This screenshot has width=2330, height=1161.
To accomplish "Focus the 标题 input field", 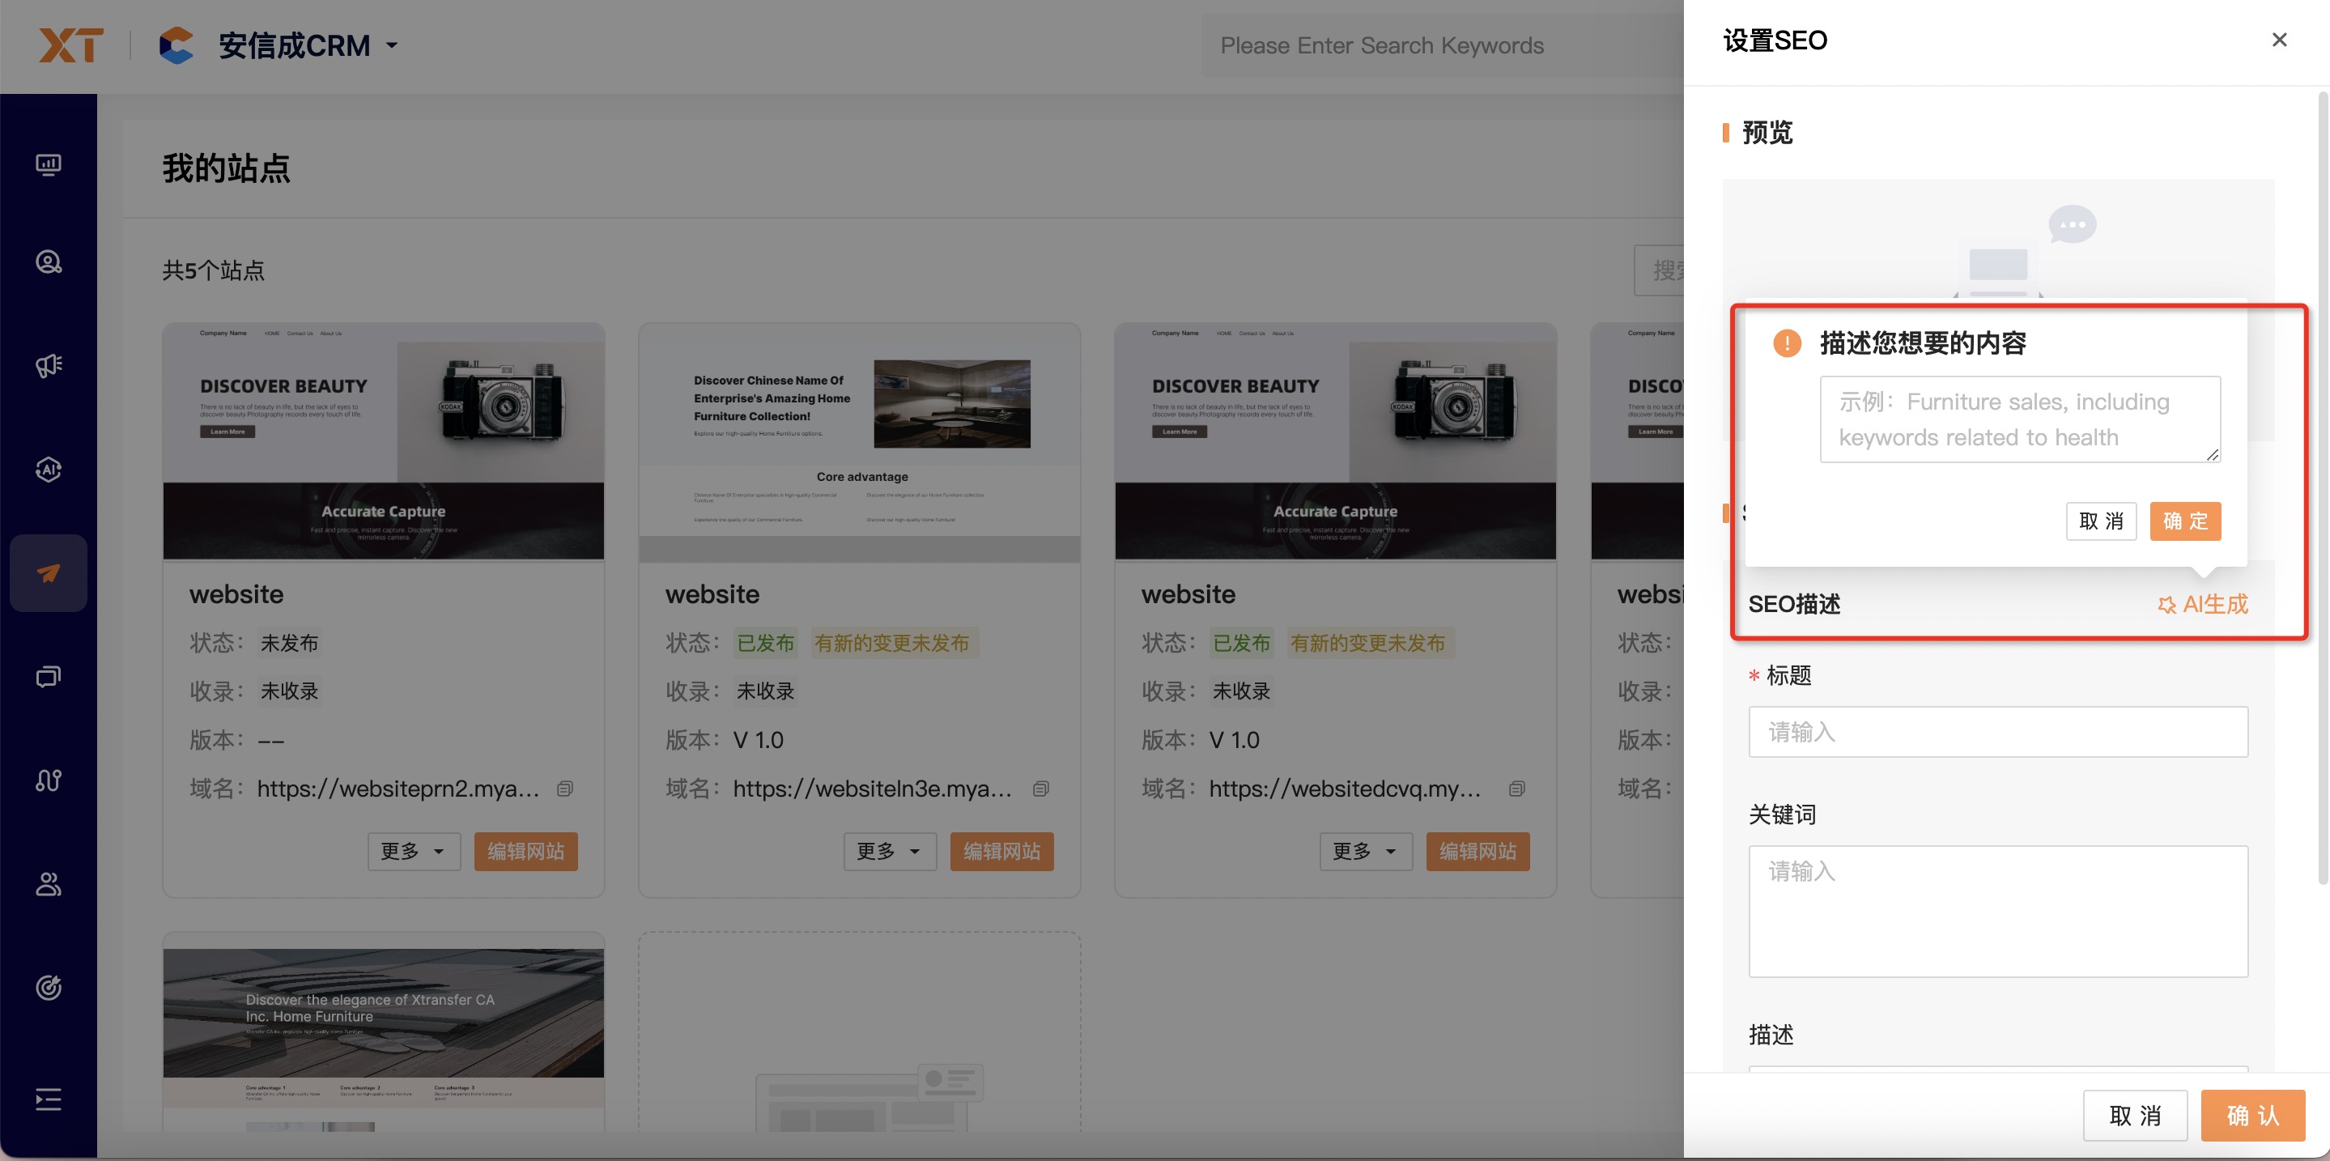I will [1997, 732].
